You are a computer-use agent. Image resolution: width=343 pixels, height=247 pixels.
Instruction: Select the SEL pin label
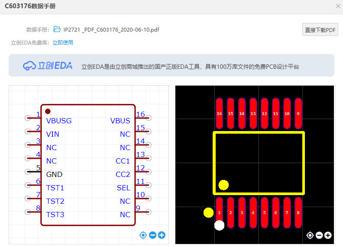(123, 188)
